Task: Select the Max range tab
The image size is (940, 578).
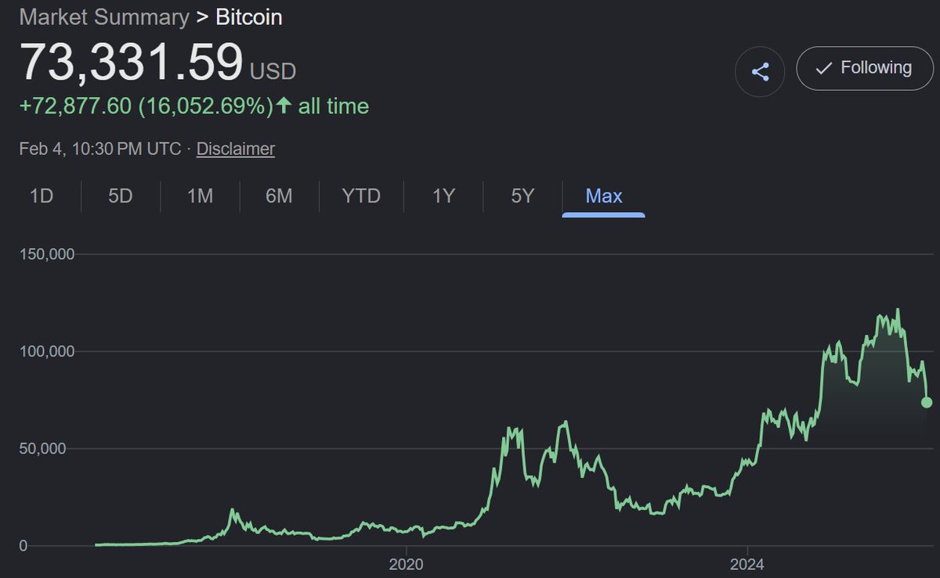Action: point(604,196)
